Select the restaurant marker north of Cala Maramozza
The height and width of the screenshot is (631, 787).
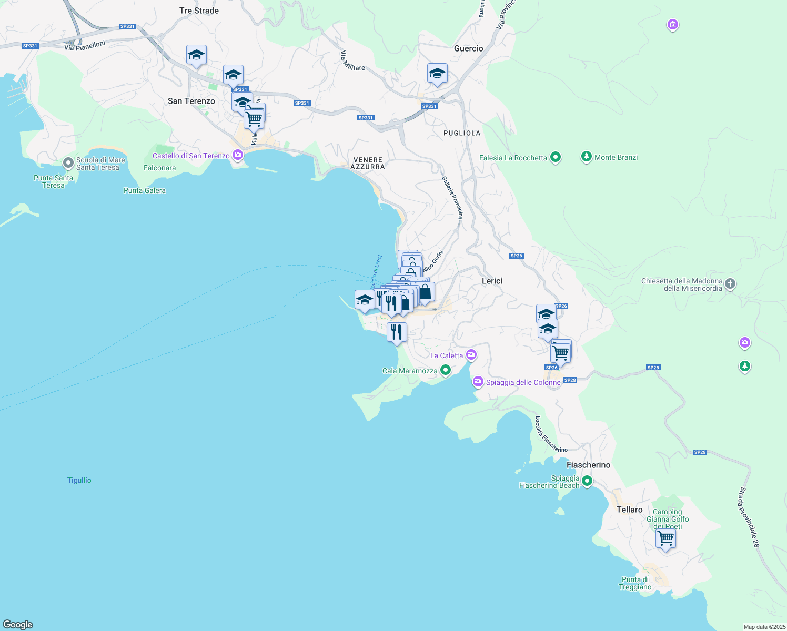pyautogui.click(x=397, y=332)
